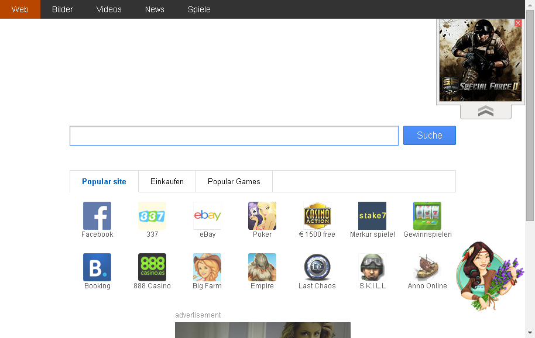This screenshot has height=338, width=535.
Task: Click the Merkur spiele! text label
Action: pyautogui.click(x=372, y=234)
